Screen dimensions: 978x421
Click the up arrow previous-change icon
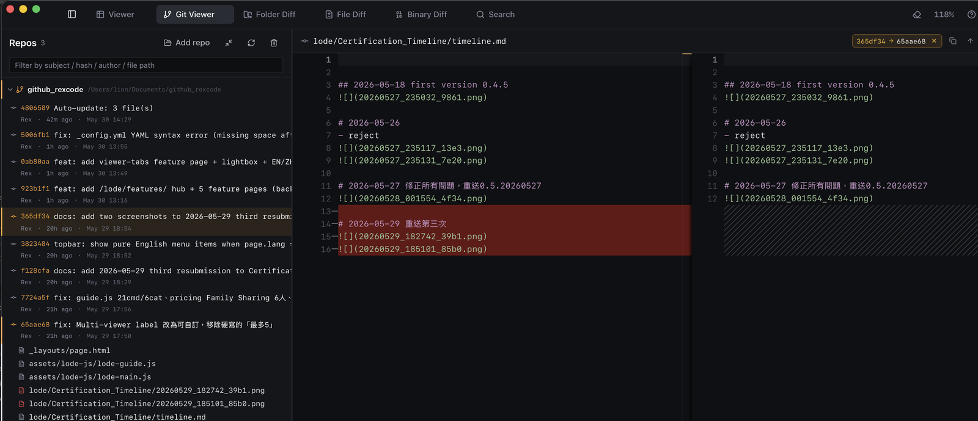pyautogui.click(x=970, y=41)
